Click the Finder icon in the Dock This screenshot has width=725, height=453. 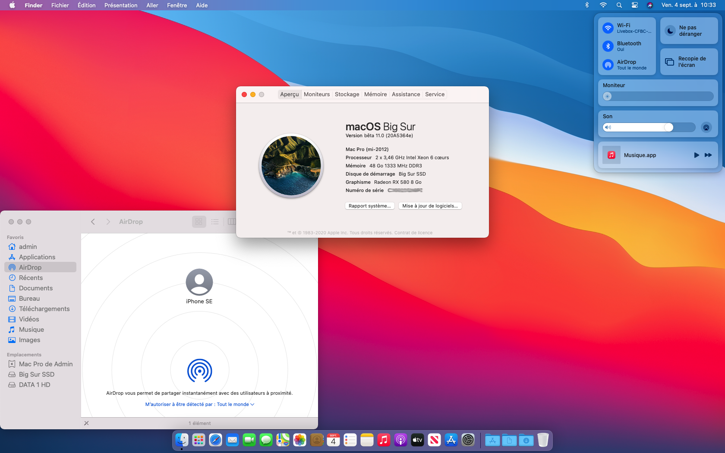point(182,440)
